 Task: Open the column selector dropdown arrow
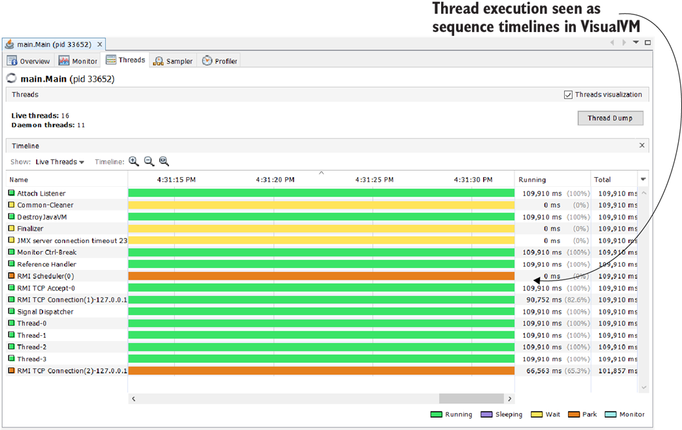[643, 179]
